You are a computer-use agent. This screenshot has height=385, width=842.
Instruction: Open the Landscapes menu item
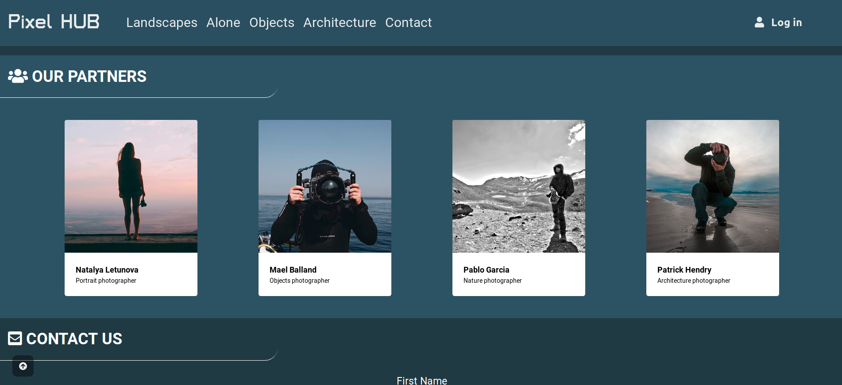pos(162,23)
